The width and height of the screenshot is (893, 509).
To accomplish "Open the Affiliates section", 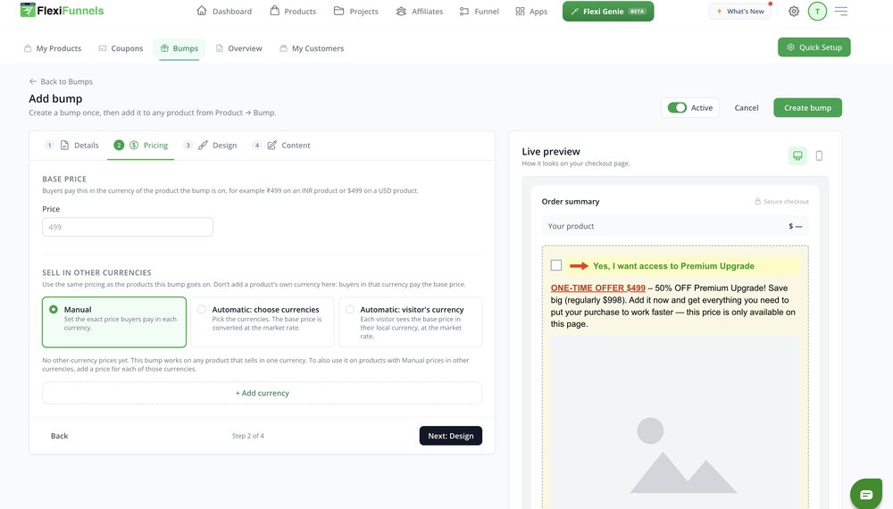I will coord(419,12).
